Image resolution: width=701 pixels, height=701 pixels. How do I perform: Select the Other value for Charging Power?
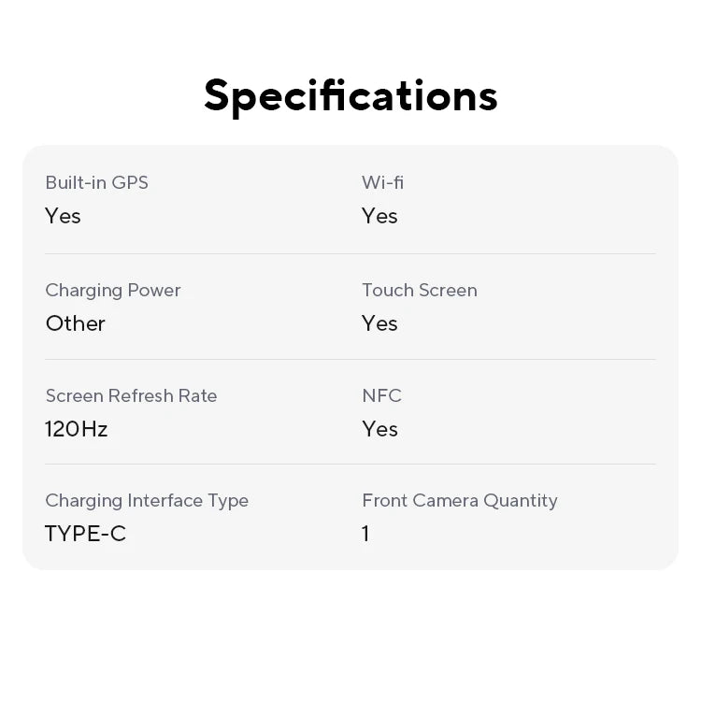point(75,323)
